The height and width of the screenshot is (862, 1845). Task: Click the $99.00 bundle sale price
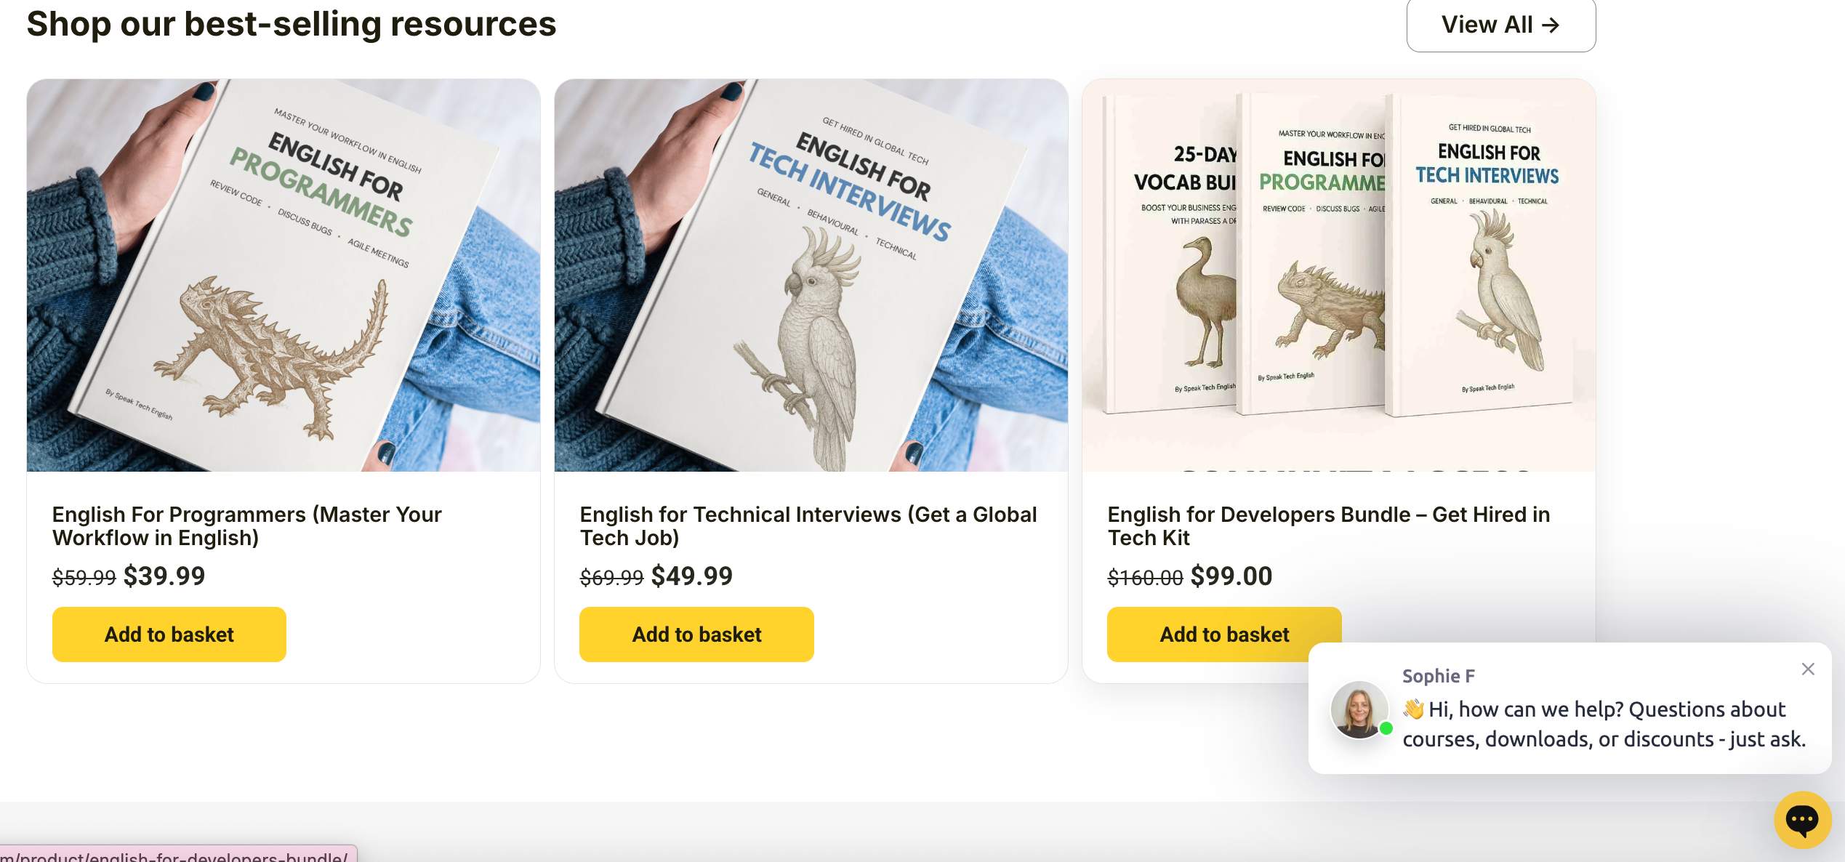click(x=1231, y=576)
